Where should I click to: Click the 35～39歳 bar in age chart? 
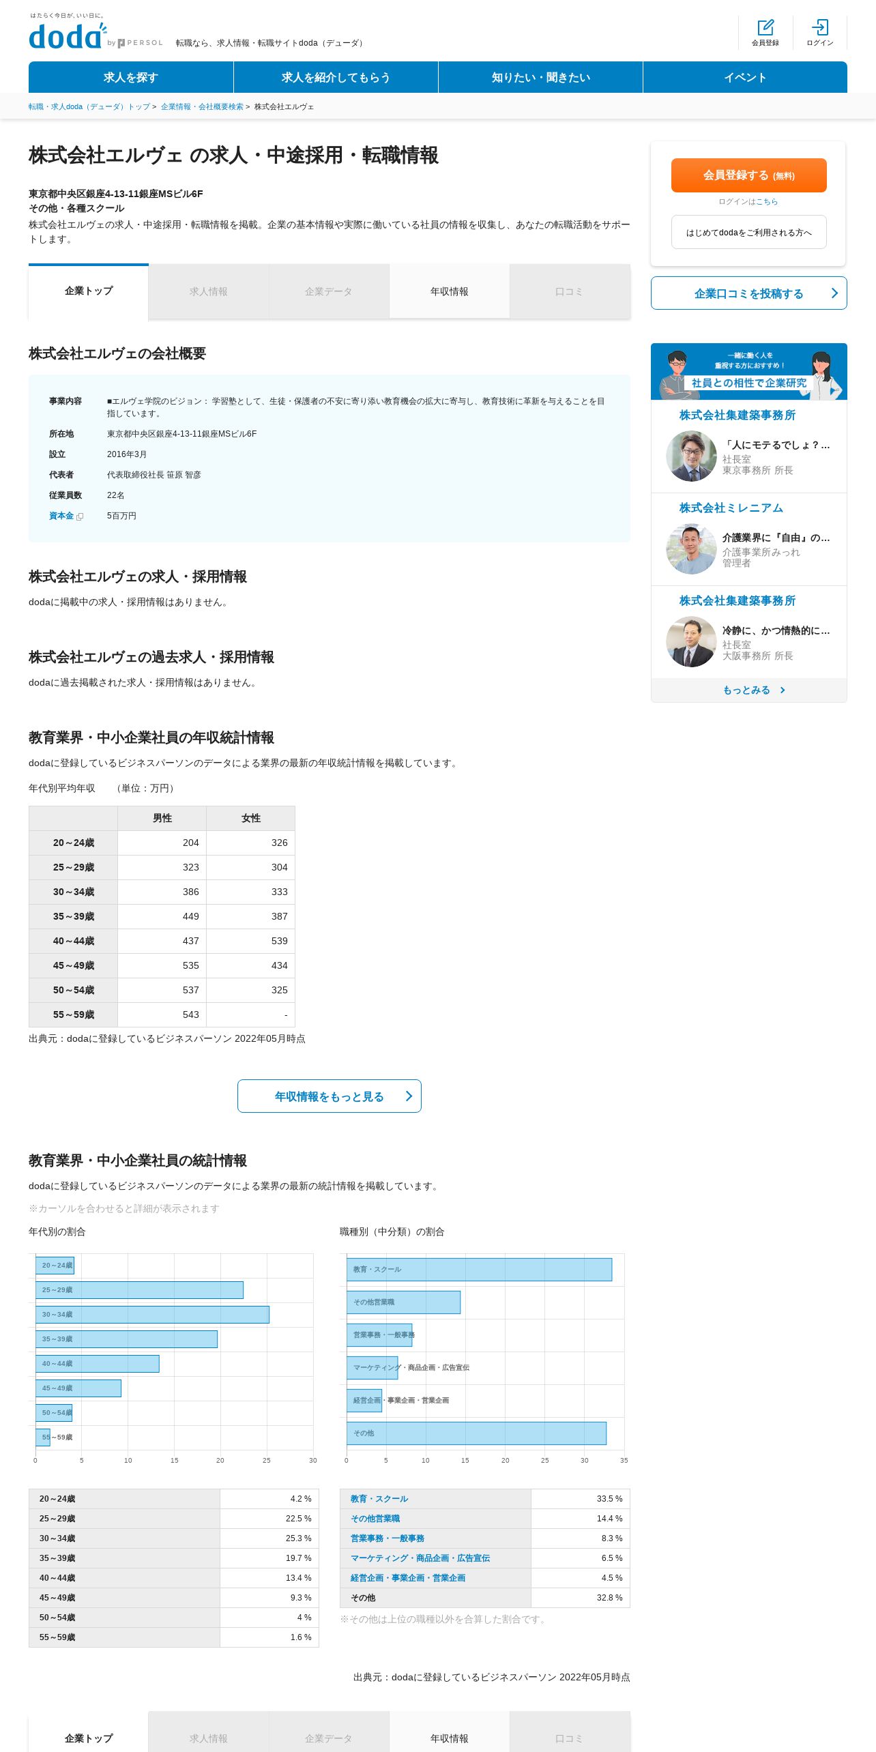pyautogui.click(x=126, y=1339)
